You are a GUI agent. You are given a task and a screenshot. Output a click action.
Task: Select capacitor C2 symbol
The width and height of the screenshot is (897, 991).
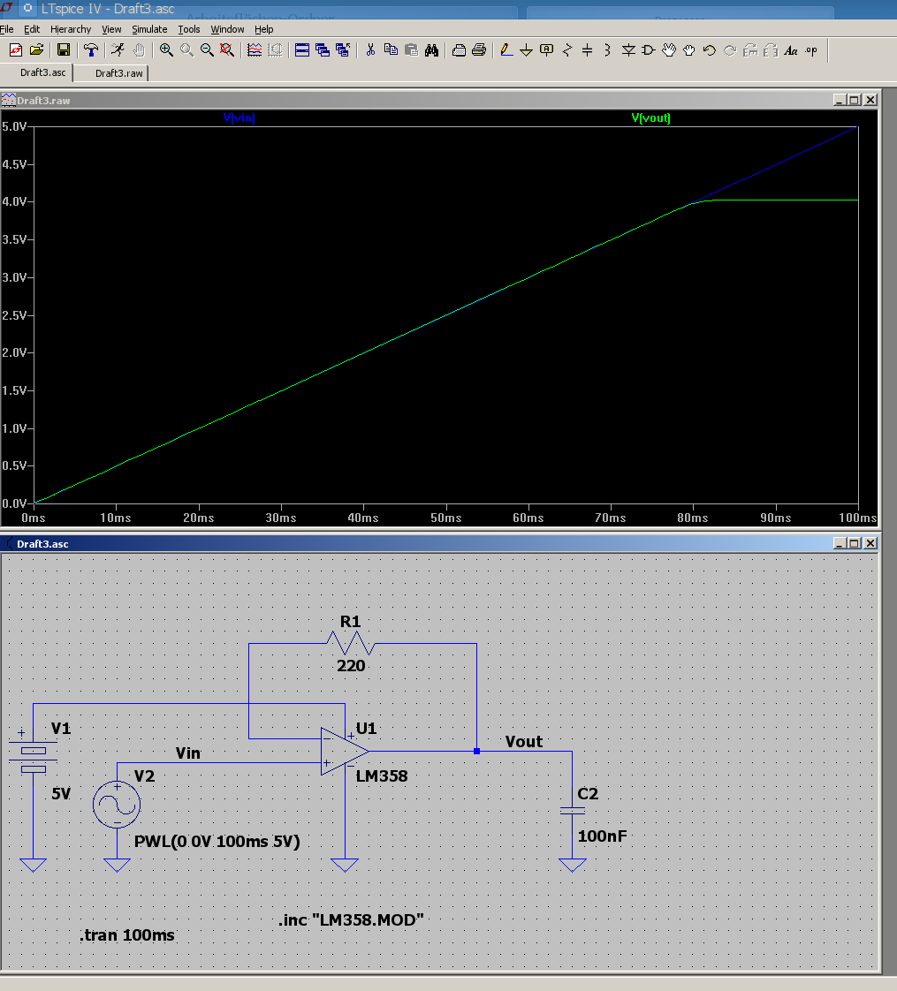point(573,810)
